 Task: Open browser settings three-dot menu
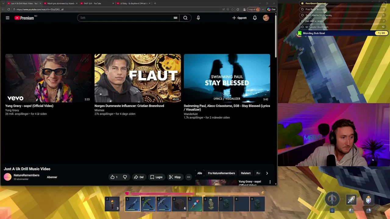click(x=263, y=9)
